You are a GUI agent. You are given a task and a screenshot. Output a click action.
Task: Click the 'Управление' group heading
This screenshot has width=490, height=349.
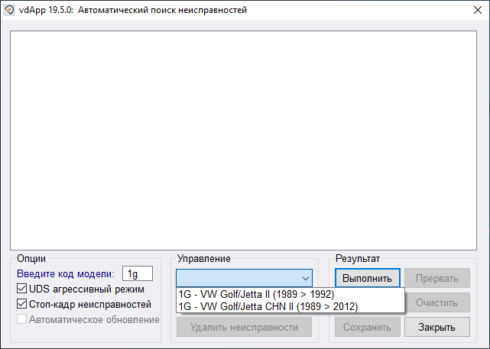coord(203,259)
